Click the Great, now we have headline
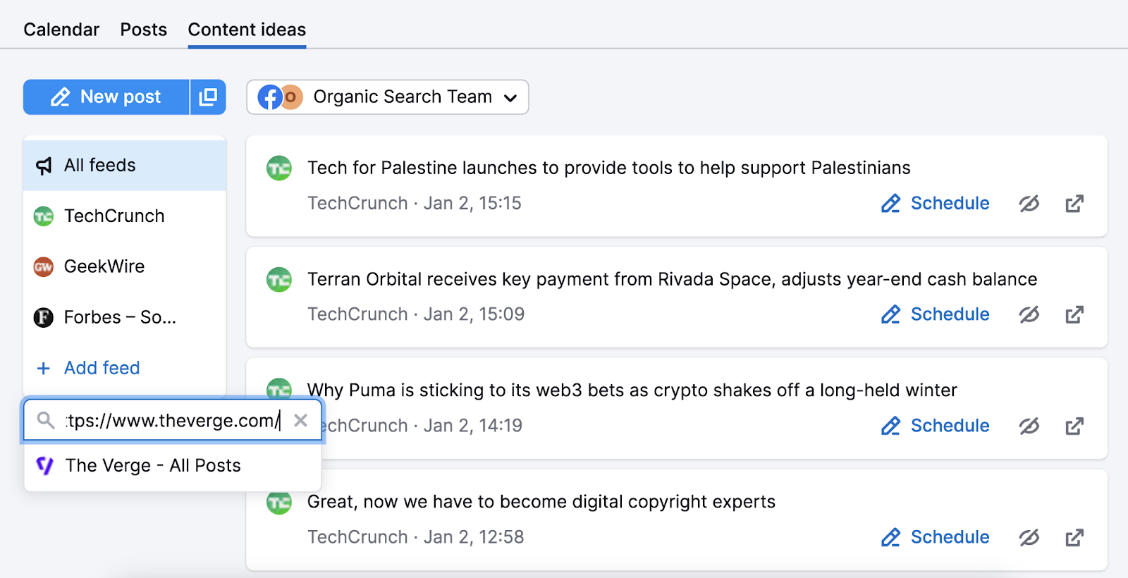Screen dimensions: 1128x578 tap(541, 502)
